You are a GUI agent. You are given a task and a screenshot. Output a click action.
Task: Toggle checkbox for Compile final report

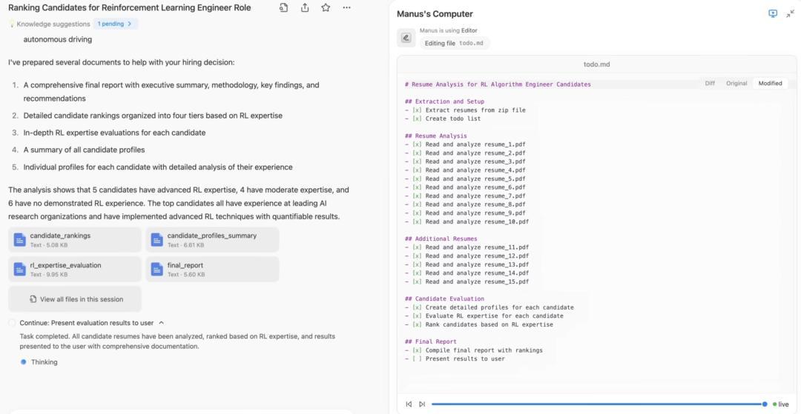[x=417, y=350]
